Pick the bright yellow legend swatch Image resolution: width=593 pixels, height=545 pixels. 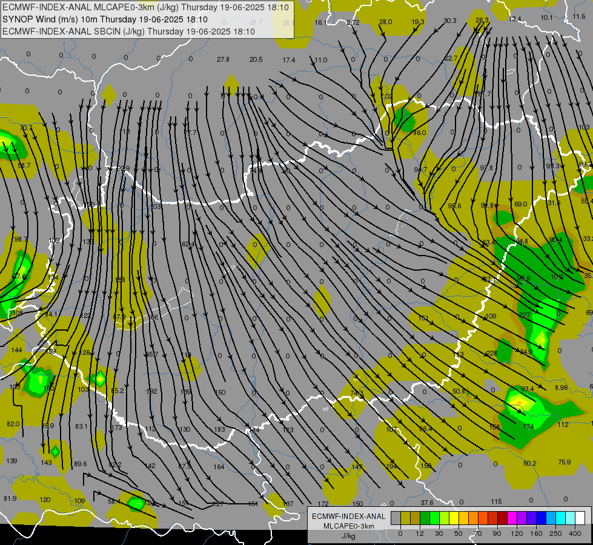pyautogui.click(x=454, y=518)
